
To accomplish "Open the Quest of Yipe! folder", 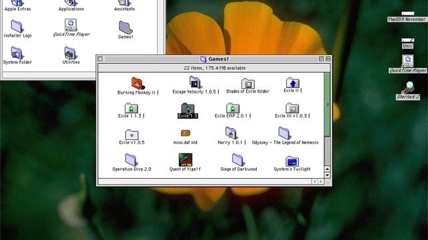I will click(185, 160).
